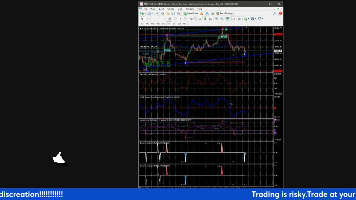Expand the New Chart dropdown arrow

click(x=145, y=14)
